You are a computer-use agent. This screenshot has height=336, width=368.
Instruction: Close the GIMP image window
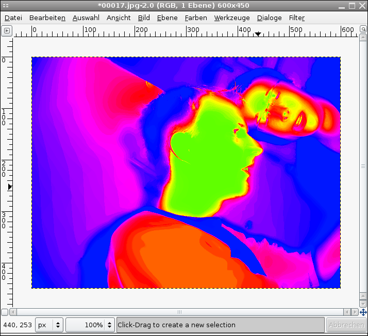tap(362, 6)
